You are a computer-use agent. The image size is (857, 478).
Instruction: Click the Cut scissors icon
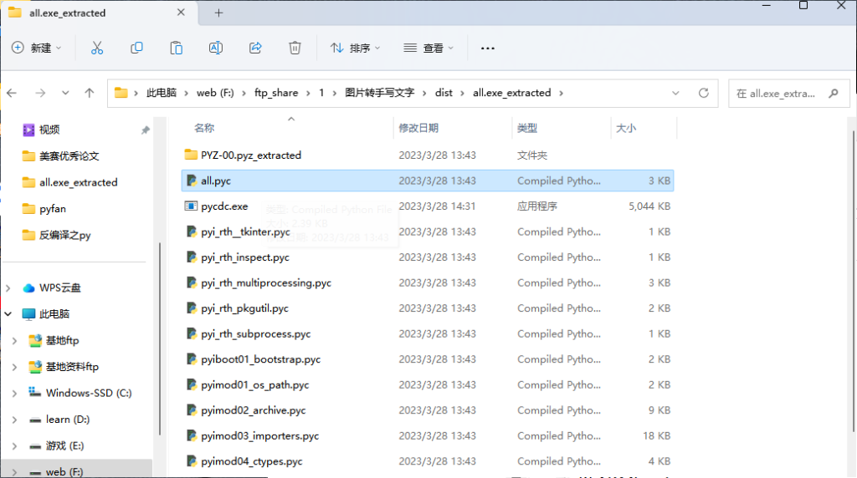coord(97,48)
